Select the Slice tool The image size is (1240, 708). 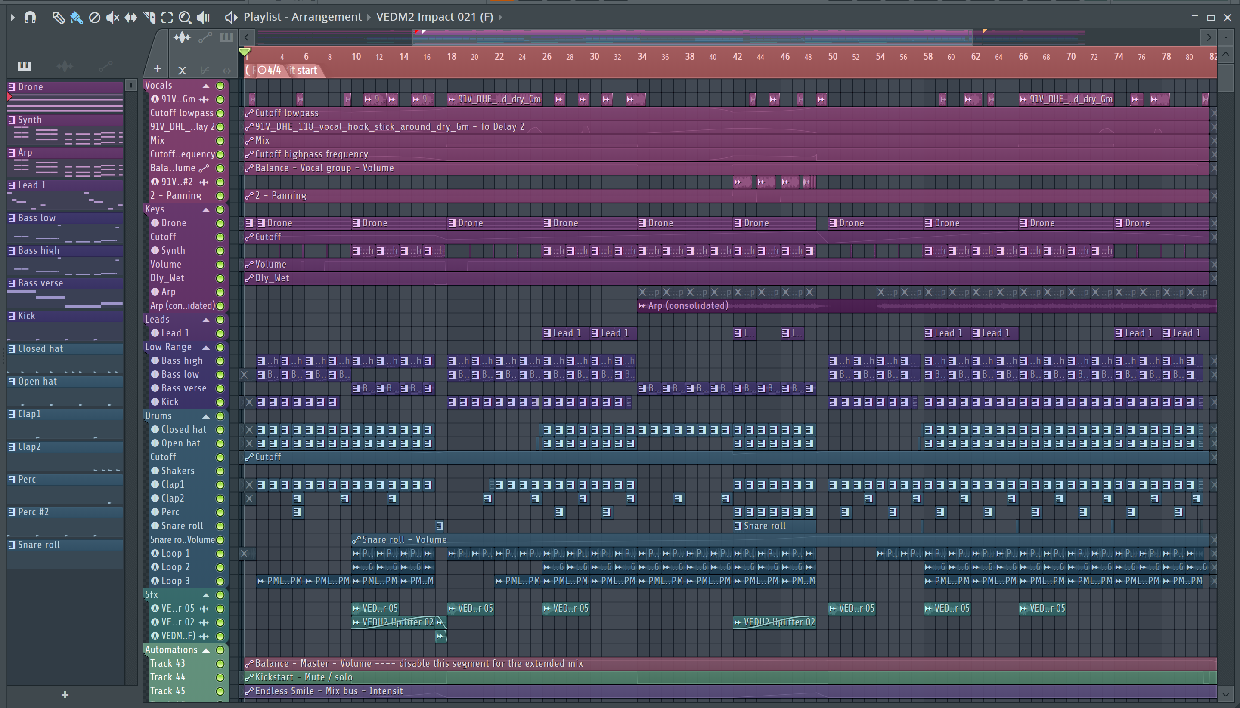coord(149,18)
